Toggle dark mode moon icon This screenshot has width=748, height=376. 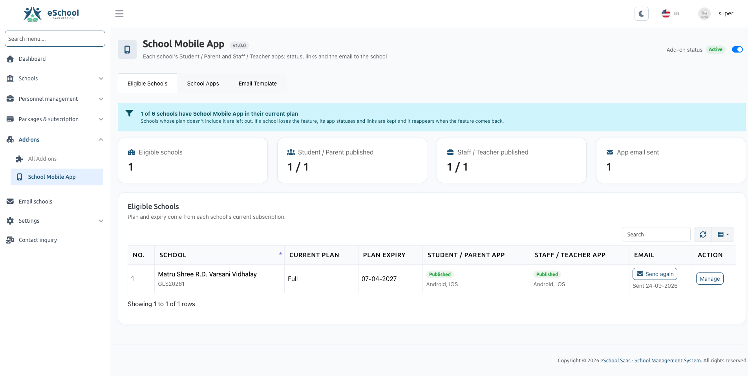[x=642, y=14]
